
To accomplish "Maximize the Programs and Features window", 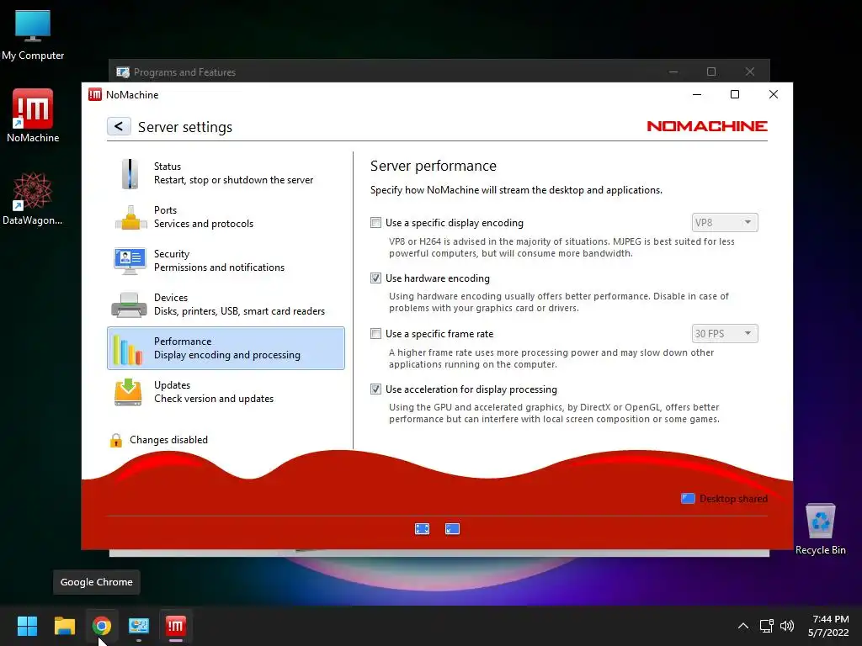I will (x=711, y=72).
